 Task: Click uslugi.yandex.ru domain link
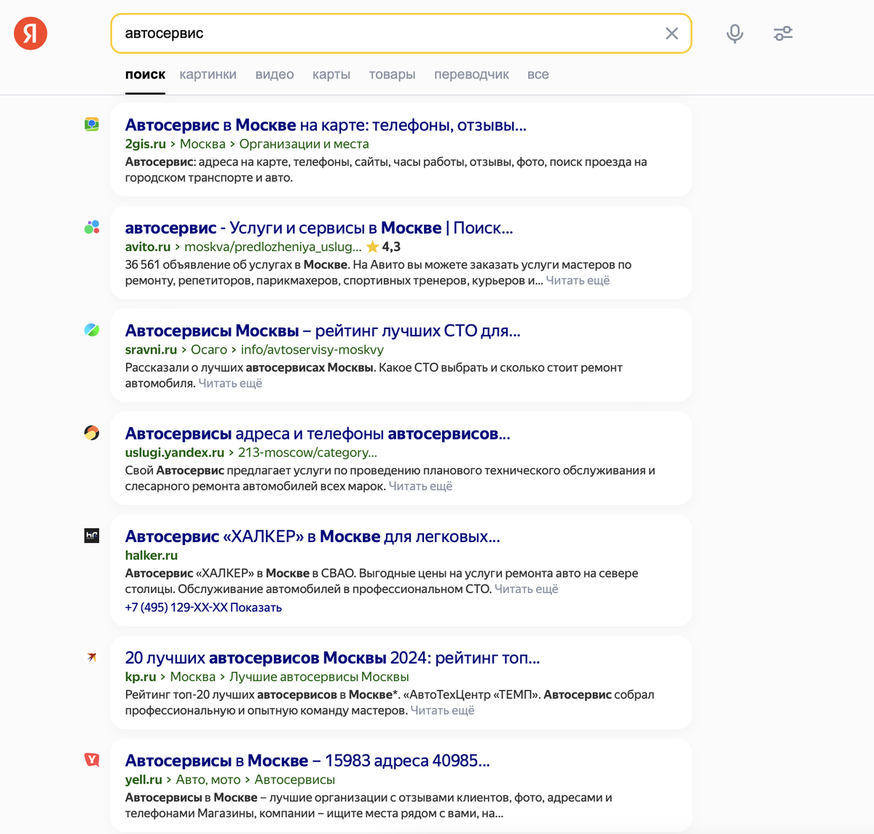click(175, 452)
